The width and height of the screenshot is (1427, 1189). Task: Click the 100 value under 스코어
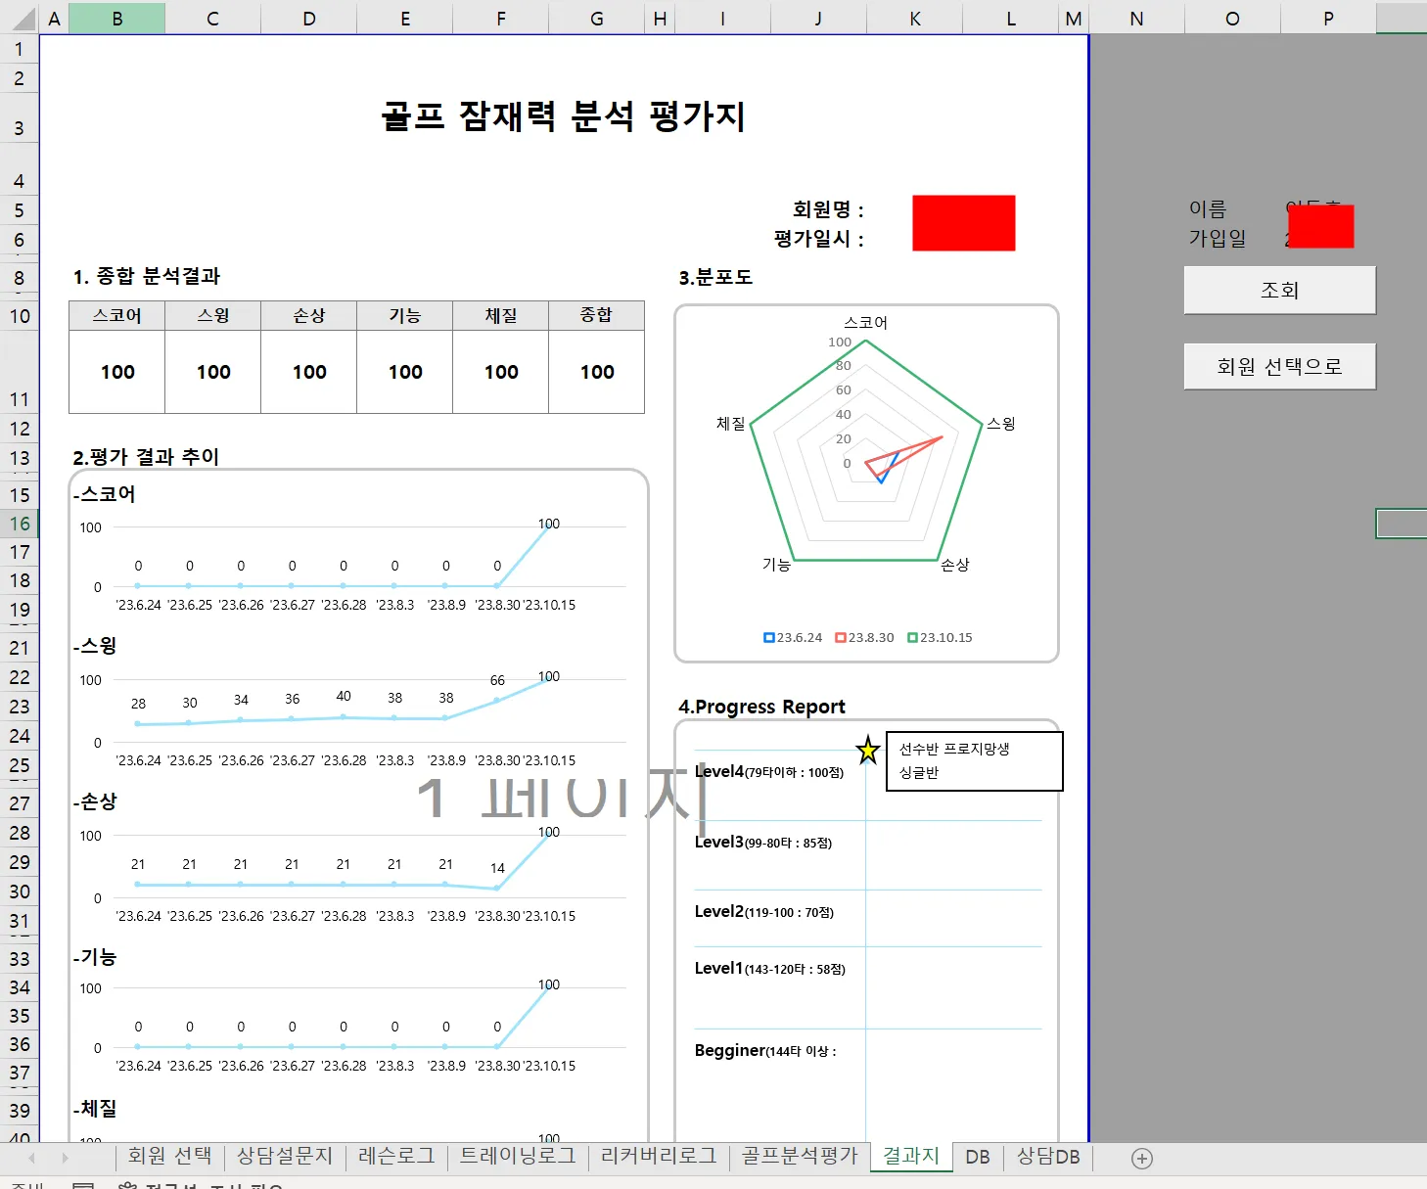click(116, 372)
